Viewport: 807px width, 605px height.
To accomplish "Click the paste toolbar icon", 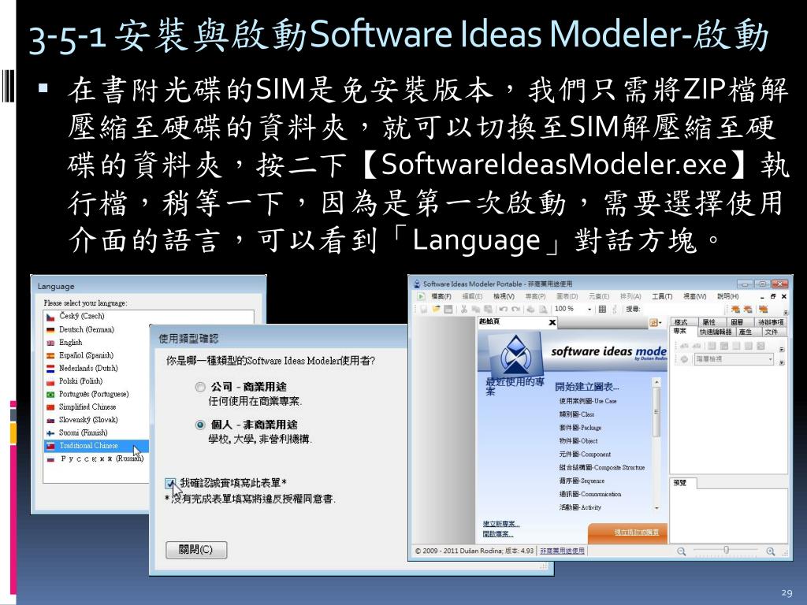I will (488, 309).
